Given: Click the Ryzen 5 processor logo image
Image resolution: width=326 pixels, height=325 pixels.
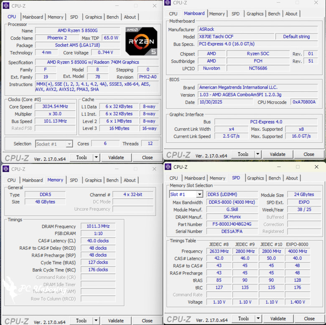Looking at the screenshot, I should tap(141, 41).
